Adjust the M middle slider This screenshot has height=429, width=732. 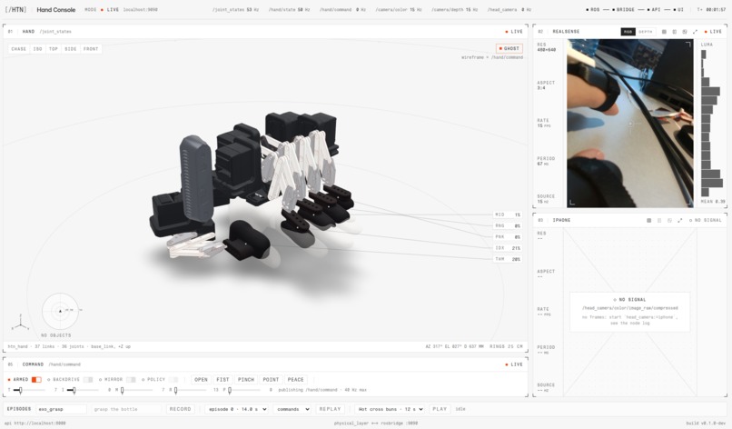point(137,390)
